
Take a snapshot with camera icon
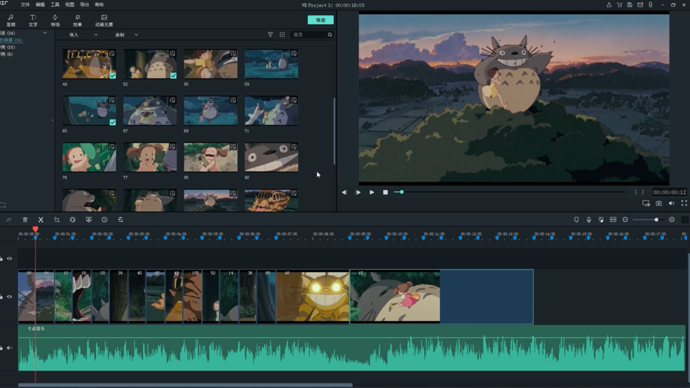(x=659, y=203)
